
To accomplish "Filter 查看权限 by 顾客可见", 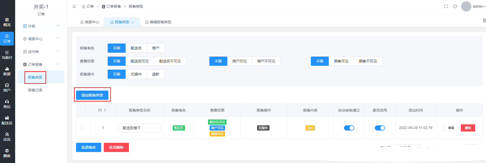I will pyautogui.click(x=341, y=61).
